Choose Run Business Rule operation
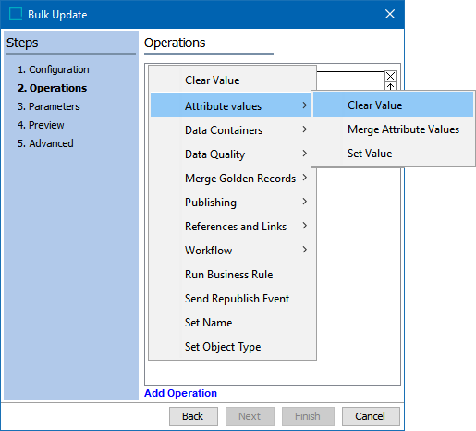476x431 pixels. (230, 274)
